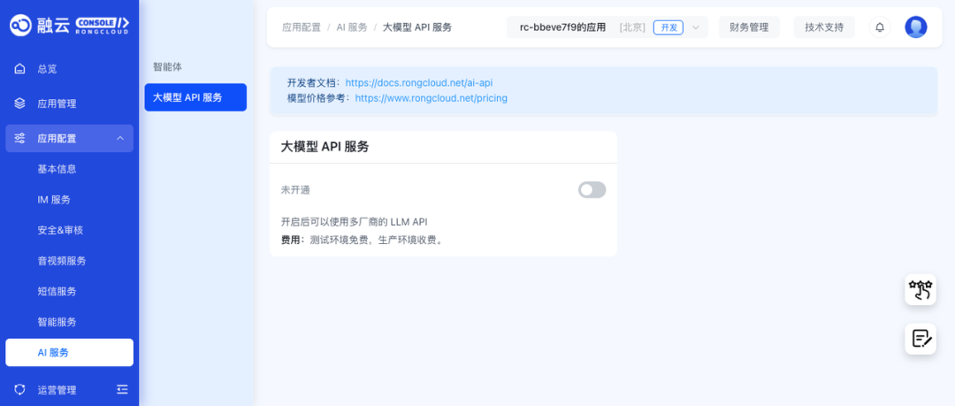Click the 运营管理 shield icon

19,389
